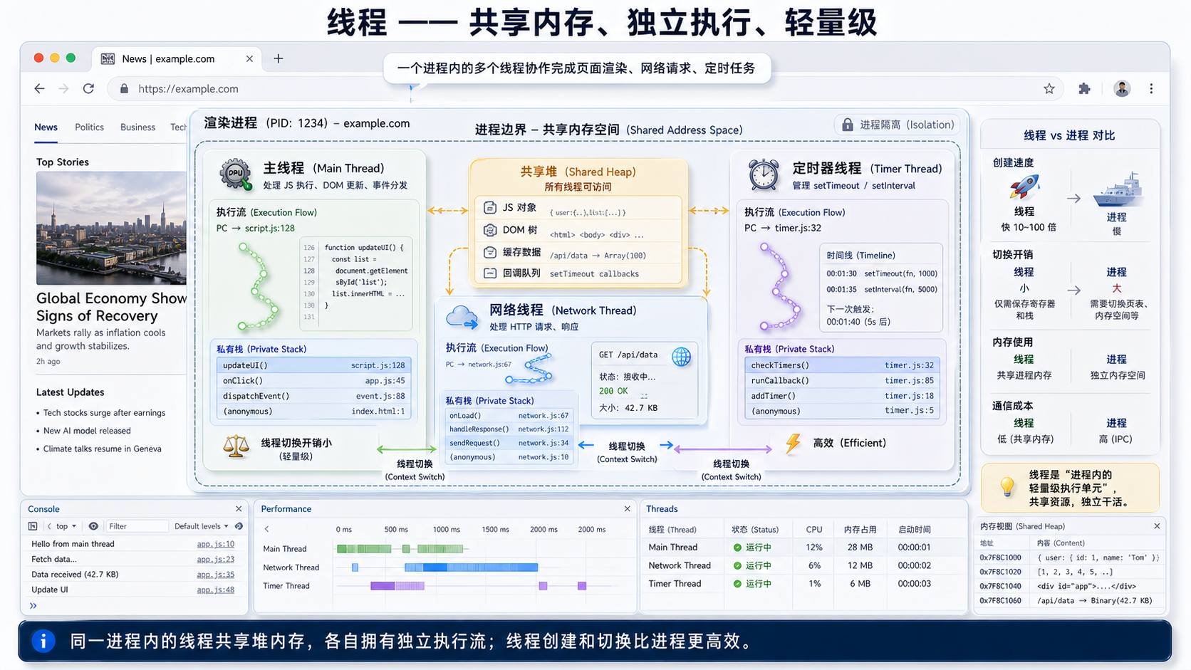Select the Threads panel tab
The height and width of the screenshot is (670, 1191).
[x=662, y=509]
